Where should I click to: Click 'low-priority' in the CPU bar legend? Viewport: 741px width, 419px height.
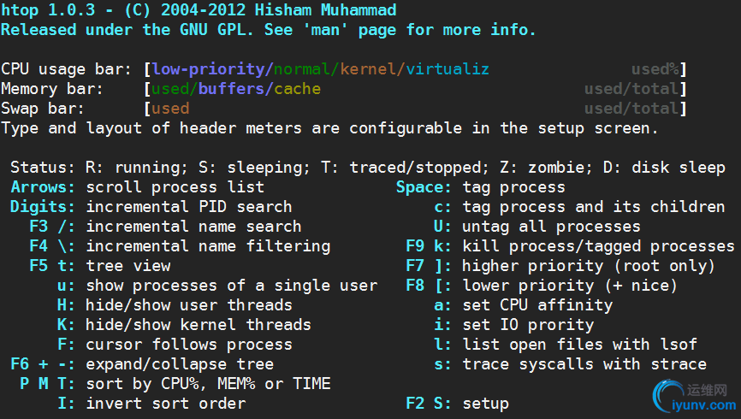coord(209,69)
